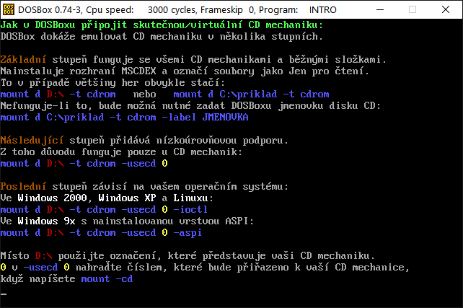463x308 pixels.
Task: Click the line starting 'Nainstaluje rozhraní MSCDEX'
Action: (x=185, y=71)
